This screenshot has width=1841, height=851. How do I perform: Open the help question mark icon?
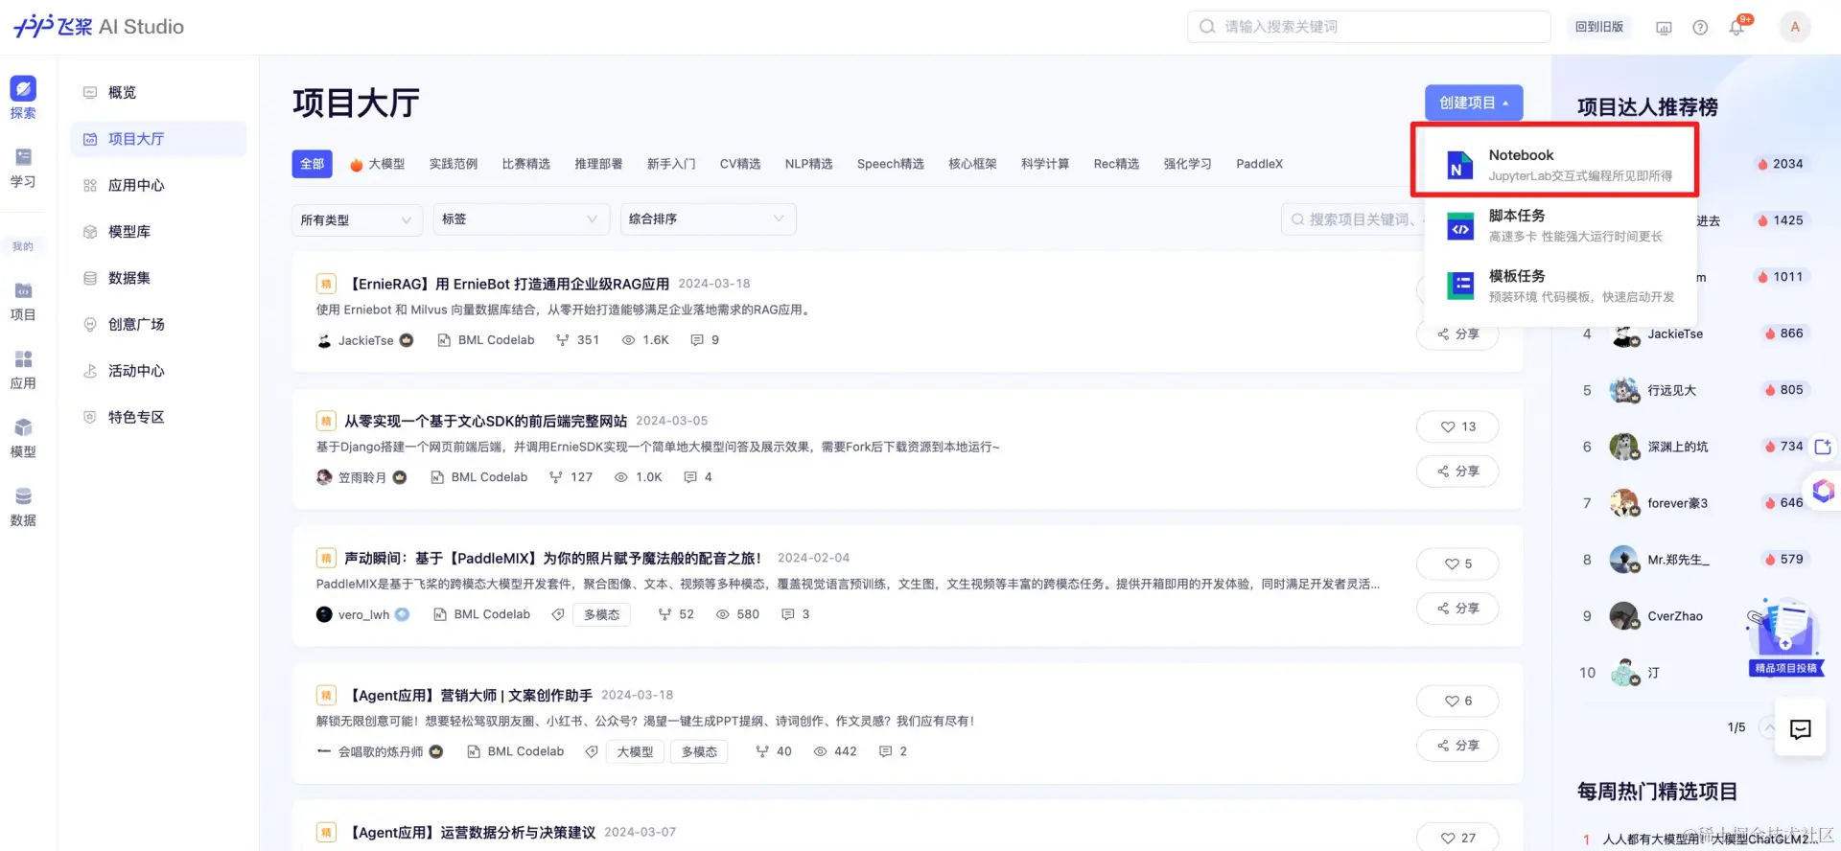click(1700, 27)
